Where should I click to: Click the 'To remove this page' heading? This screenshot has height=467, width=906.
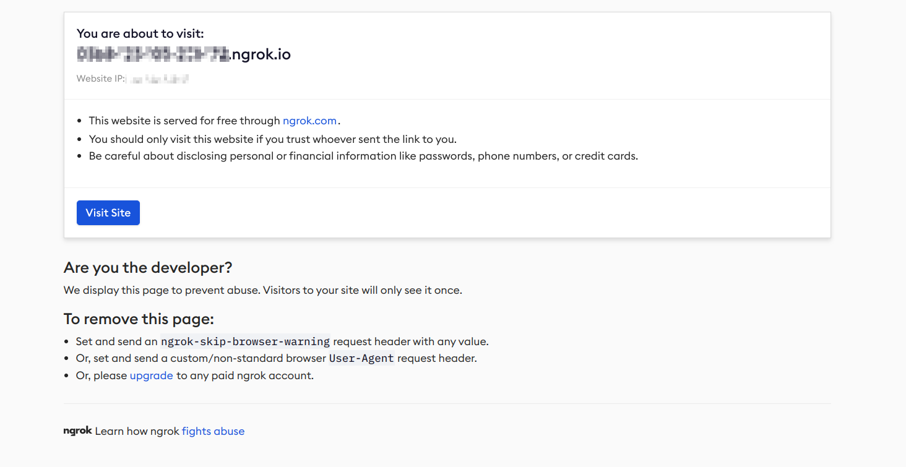click(138, 319)
